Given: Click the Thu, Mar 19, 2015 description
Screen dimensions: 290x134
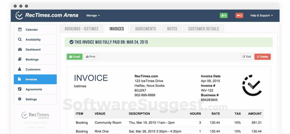Looking at the screenshot, I should pyautogui.click(x=152, y=123).
